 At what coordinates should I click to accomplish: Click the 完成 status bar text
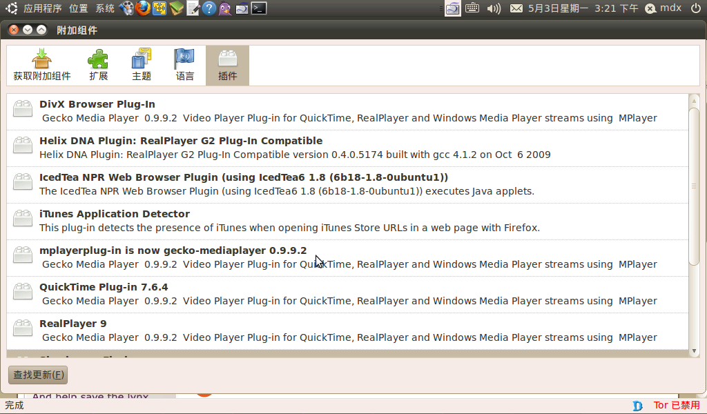pos(14,405)
